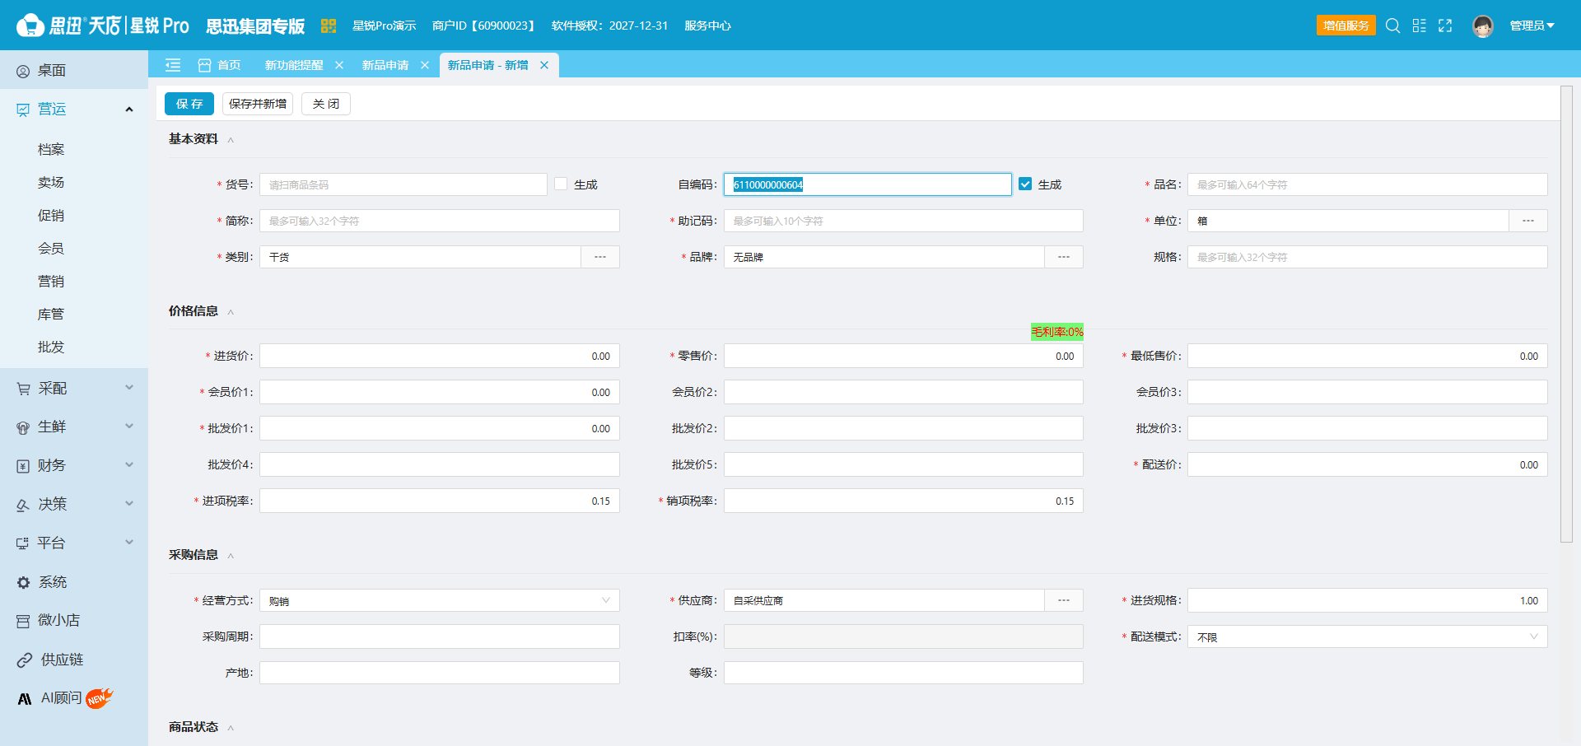This screenshot has width=1581, height=746.
Task: Switch to the 首页 tab
Action: (x=220, y=65)
